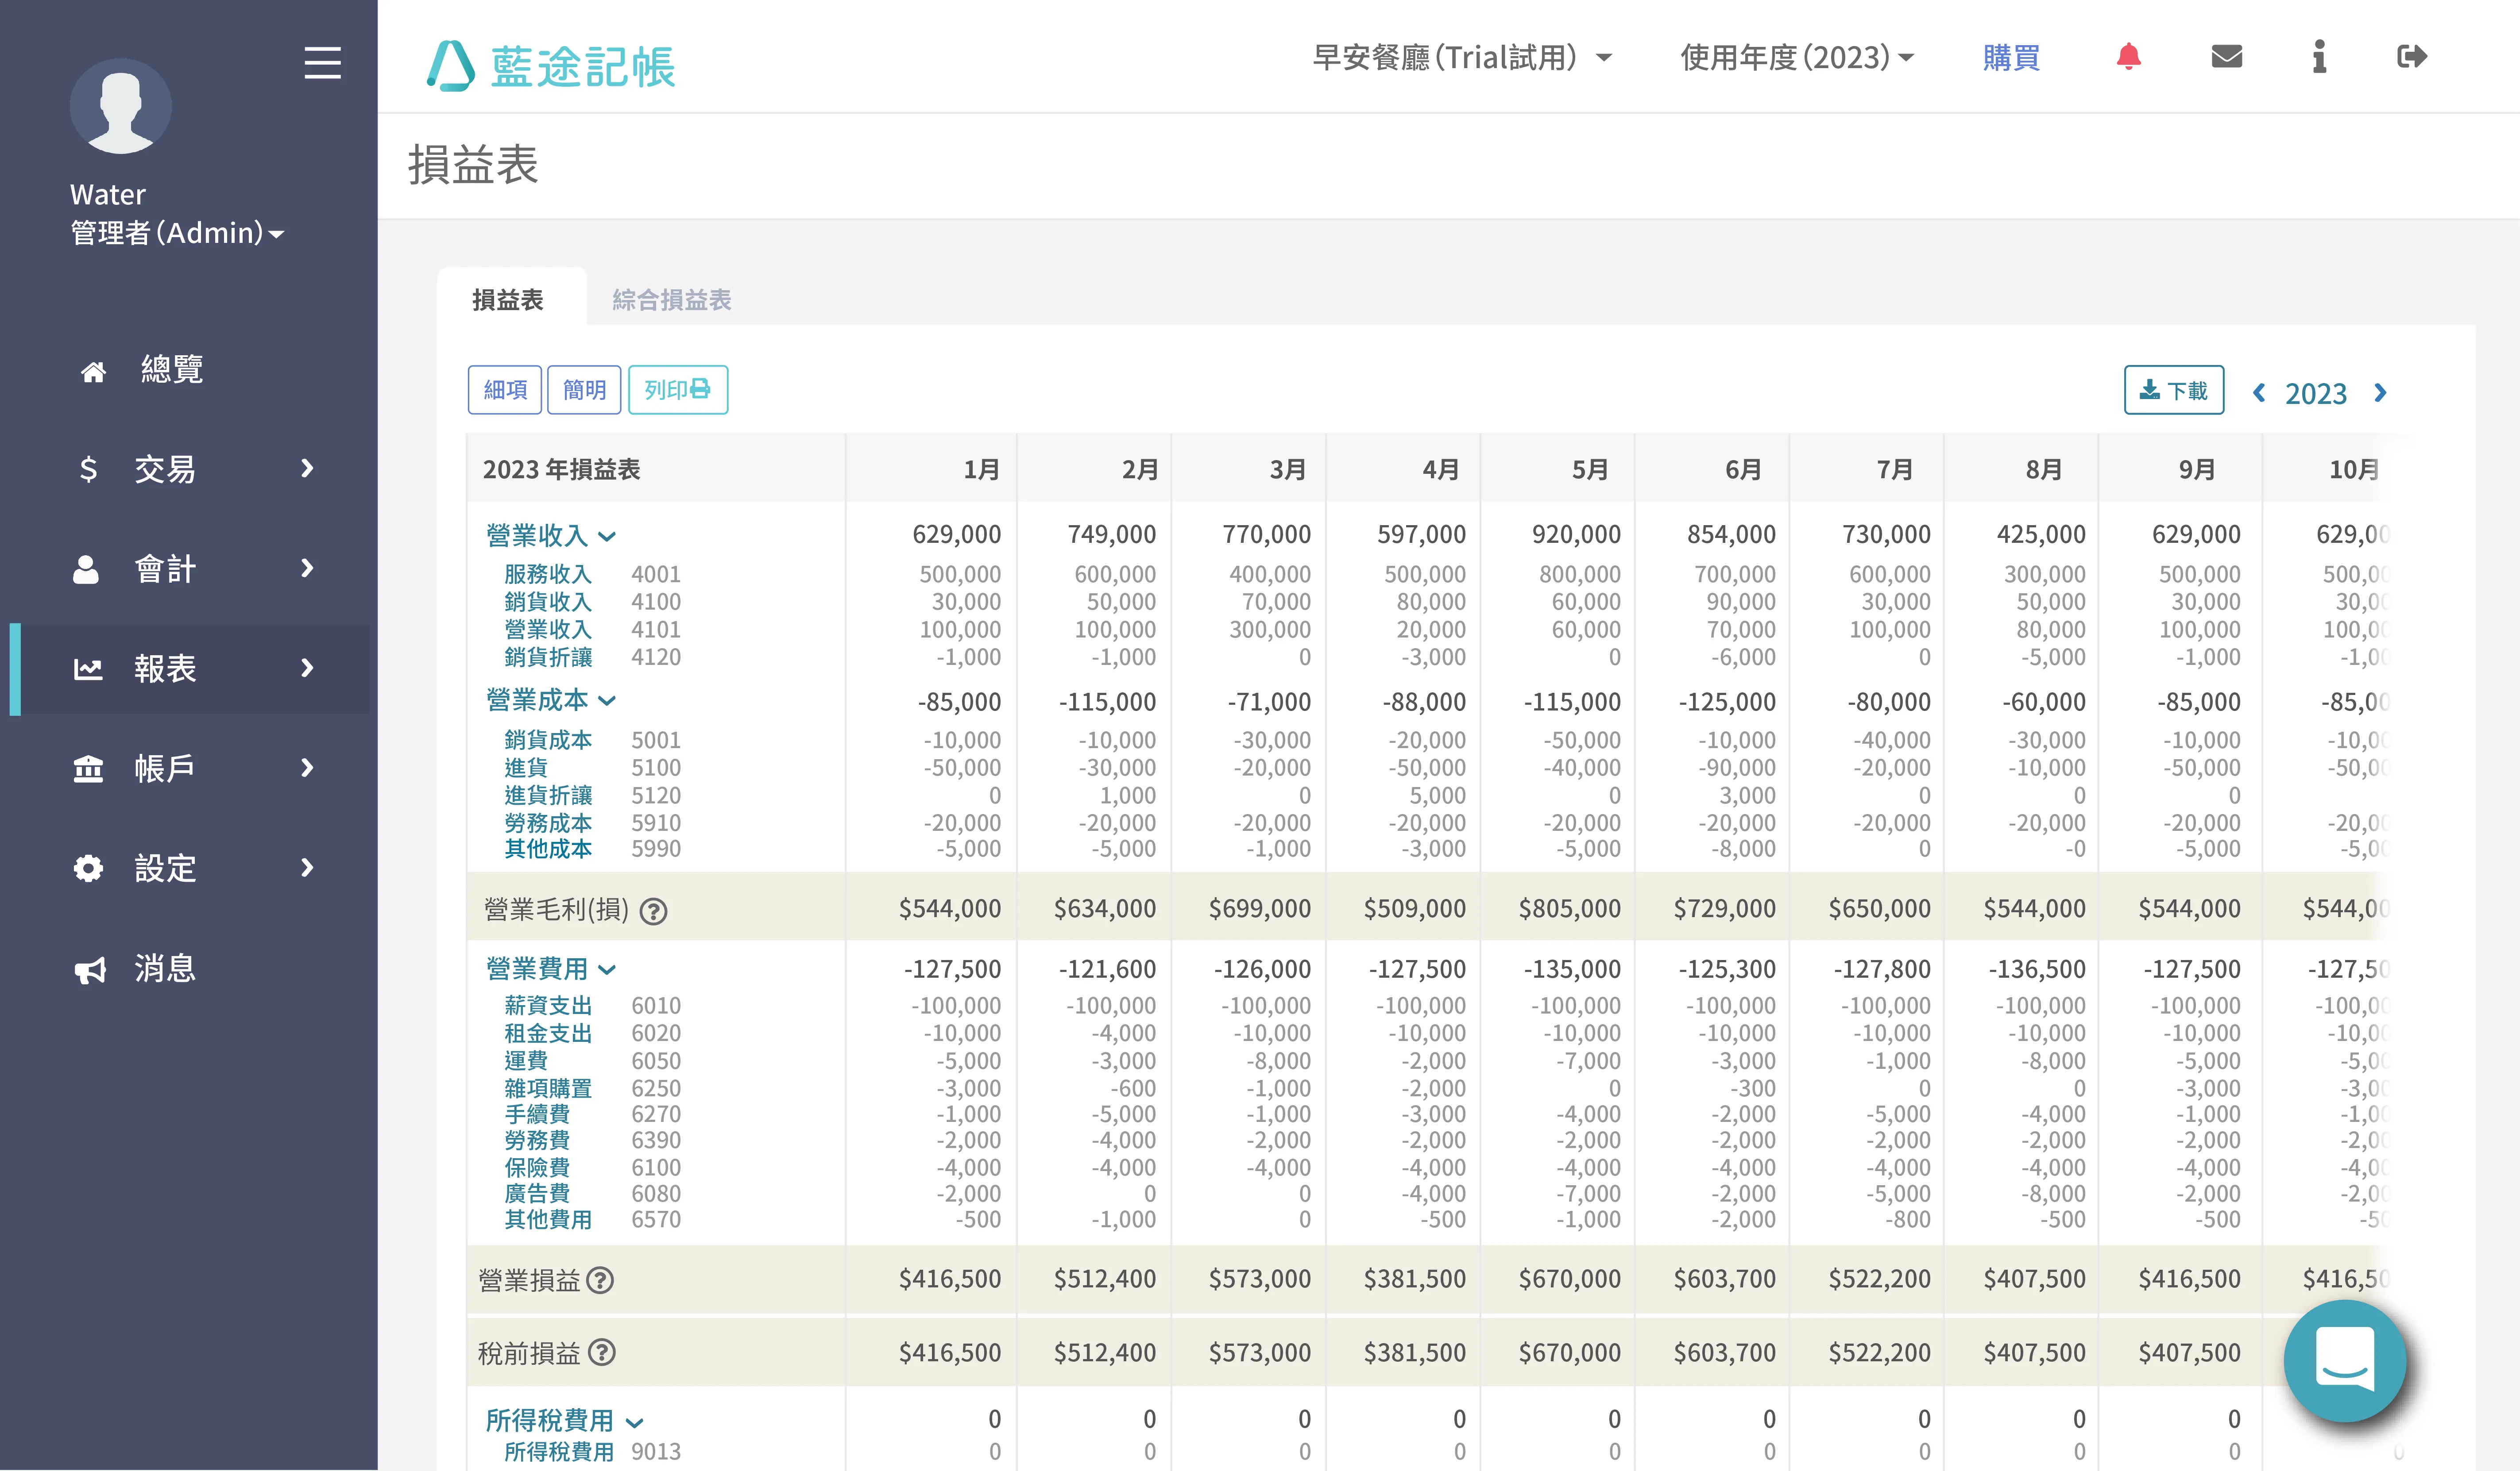Open 勞務費 6390 account link
Viewport: 2520px width, 1471px height.
coord(537,1140)
